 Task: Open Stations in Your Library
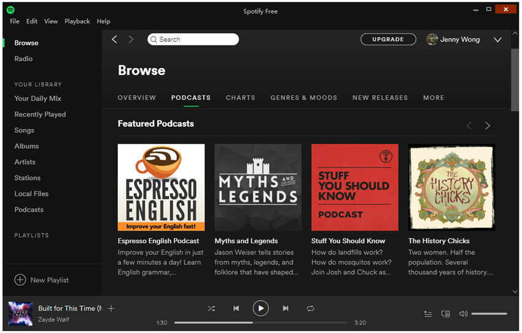(27, 178)
